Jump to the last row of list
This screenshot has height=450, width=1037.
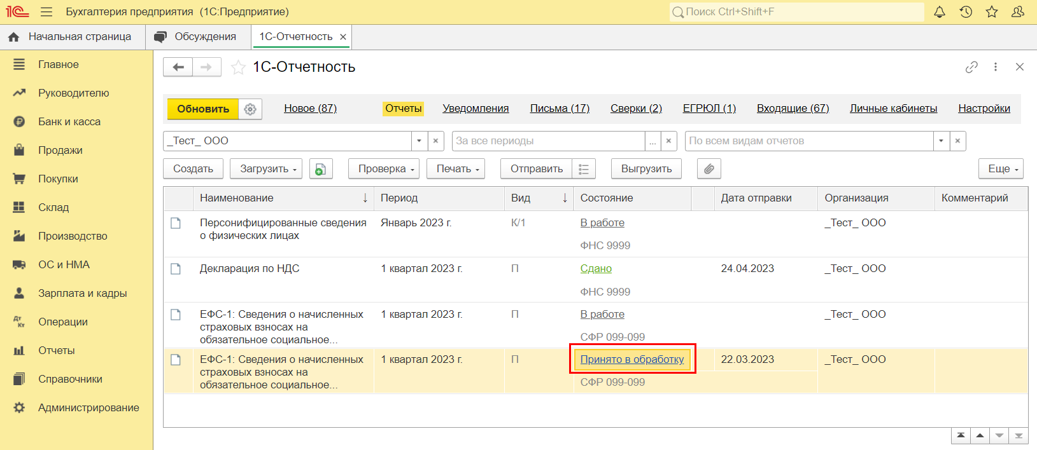coord(1019,436)
